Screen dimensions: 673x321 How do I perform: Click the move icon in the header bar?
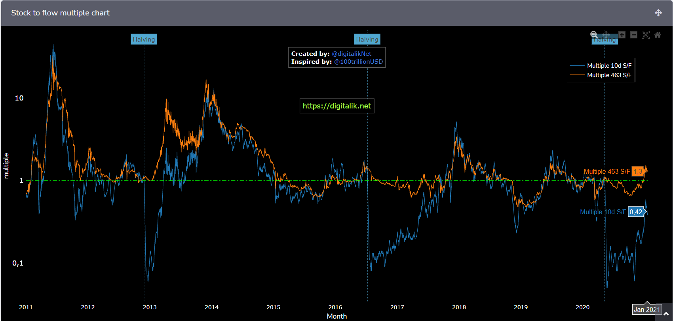tap(658, 13)
